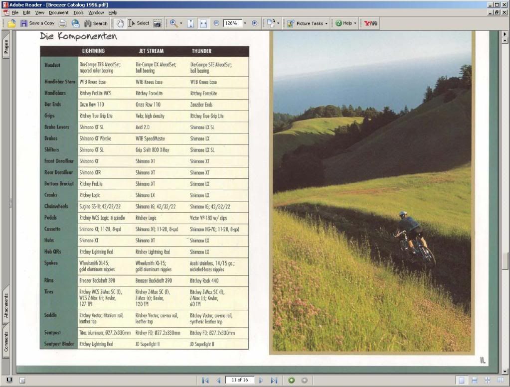
Task: Click the Print icon
Action: pos(63,23)
